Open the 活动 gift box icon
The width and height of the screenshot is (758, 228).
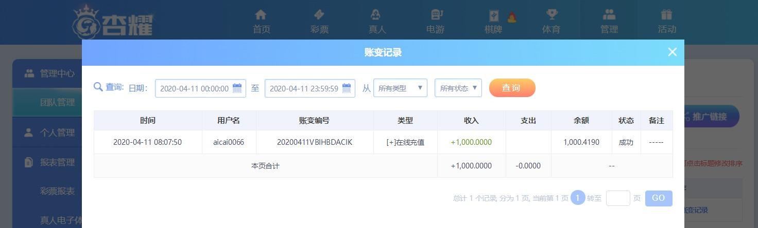point(667,14)
